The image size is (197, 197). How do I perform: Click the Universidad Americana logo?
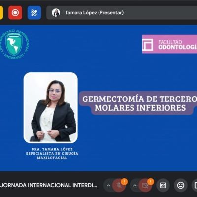coord(14,44)
